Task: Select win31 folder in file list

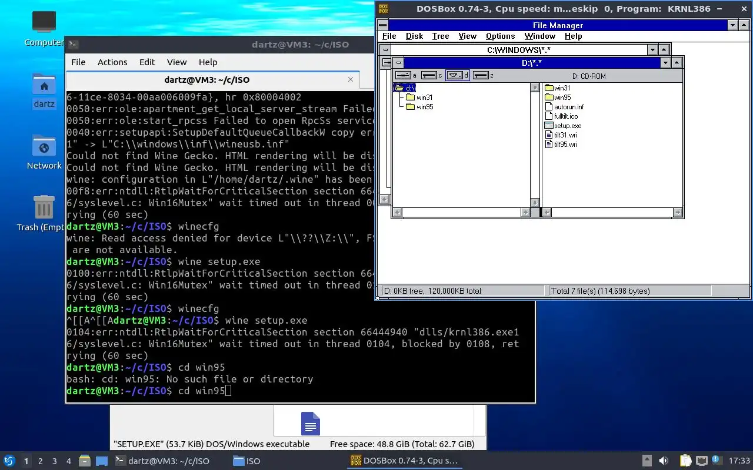Action: click(x=557, y=88)
